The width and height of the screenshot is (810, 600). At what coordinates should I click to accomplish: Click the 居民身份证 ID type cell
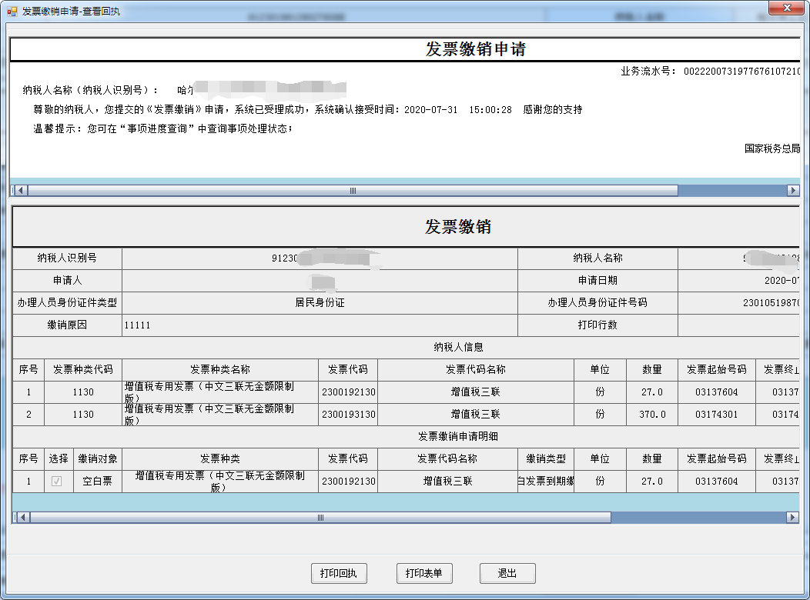tap(320, 303)
